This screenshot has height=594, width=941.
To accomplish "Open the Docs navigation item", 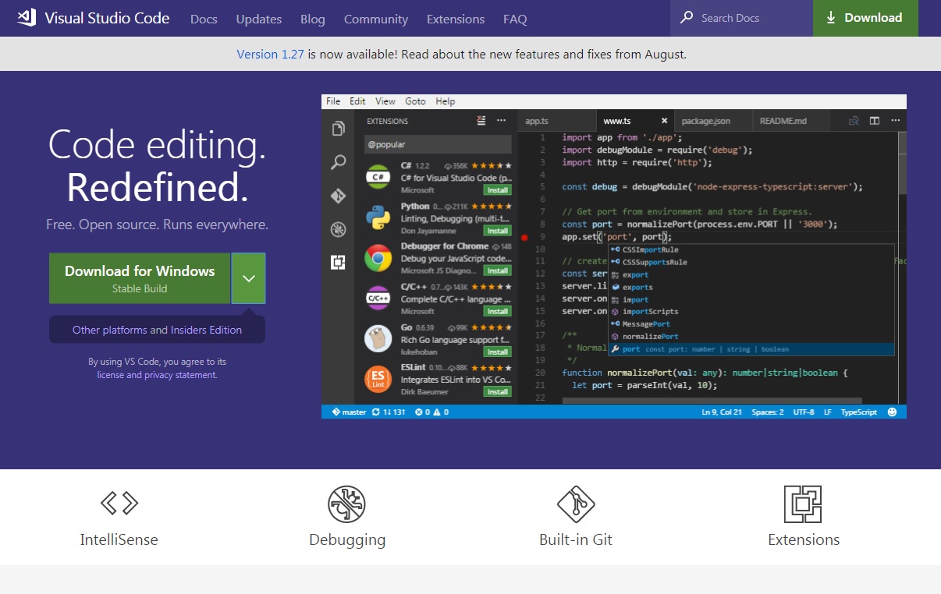I will click(204, 19).
